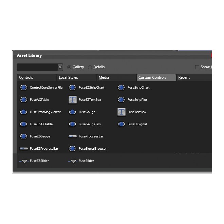Click the asset search input field
Image resolution: width=224 pixels, height=224 pixels.
click(37, 67)
